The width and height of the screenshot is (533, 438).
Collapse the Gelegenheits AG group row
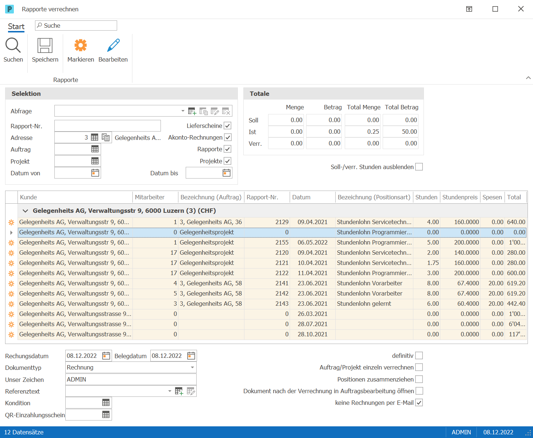click(25, 211)
